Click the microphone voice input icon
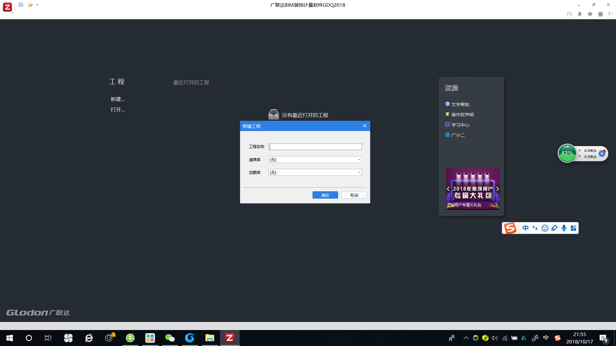 tap(564, 228)
